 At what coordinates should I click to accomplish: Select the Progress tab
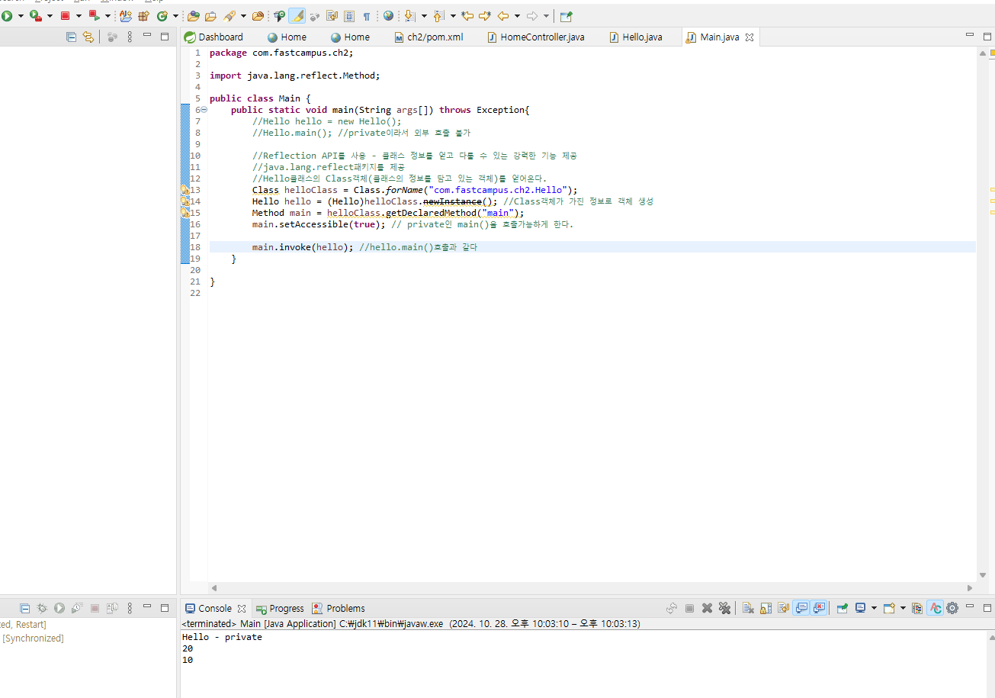coord(280,608)
